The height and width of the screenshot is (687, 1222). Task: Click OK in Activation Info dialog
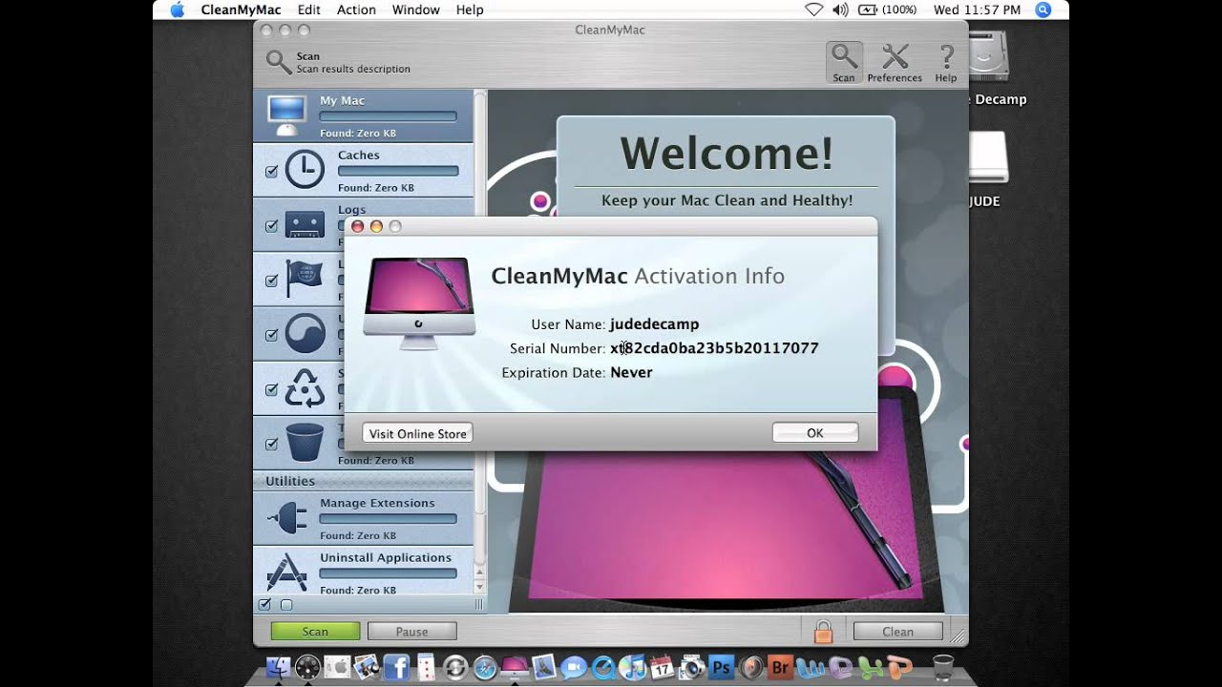(815, 433)
